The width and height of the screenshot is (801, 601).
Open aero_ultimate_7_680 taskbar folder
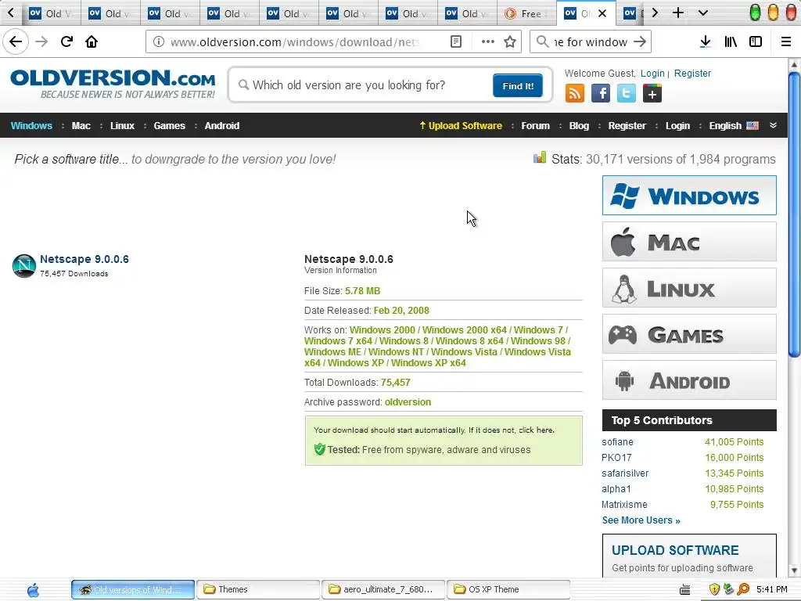(x=383, y=589)
